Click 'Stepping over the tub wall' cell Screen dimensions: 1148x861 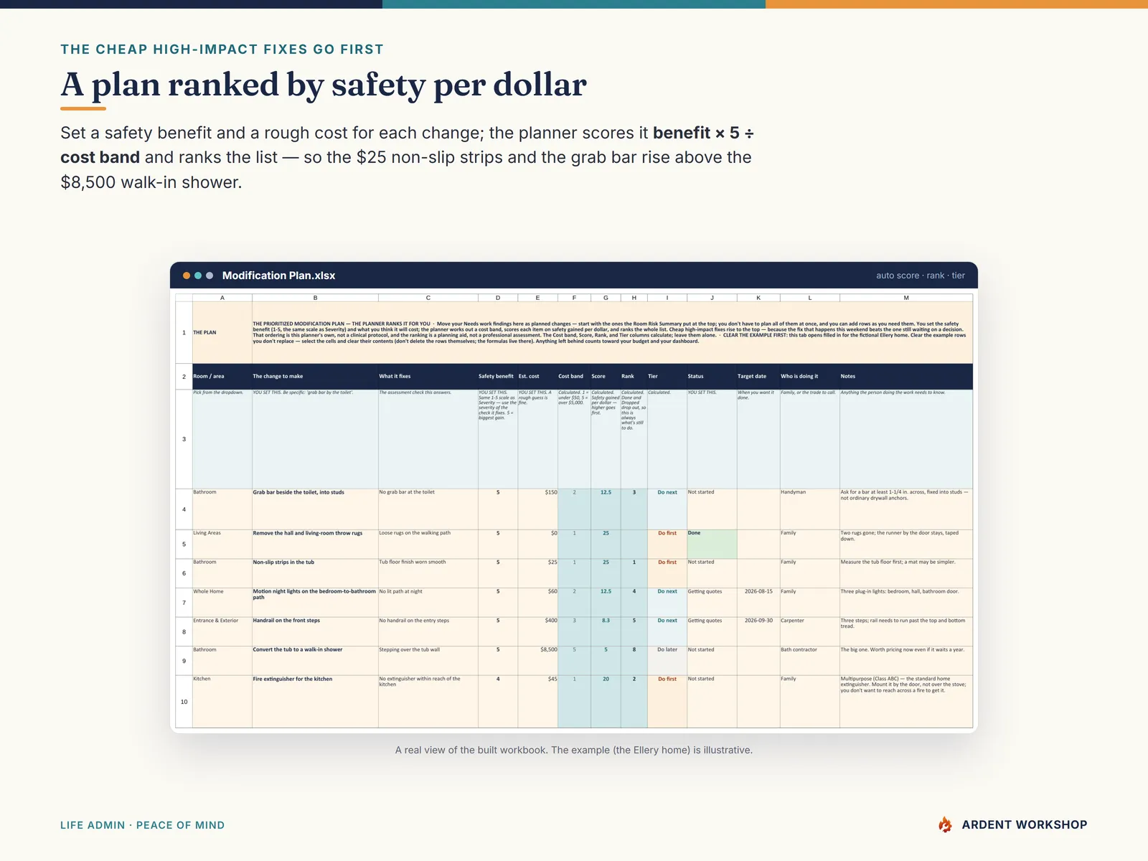[428, 661]
